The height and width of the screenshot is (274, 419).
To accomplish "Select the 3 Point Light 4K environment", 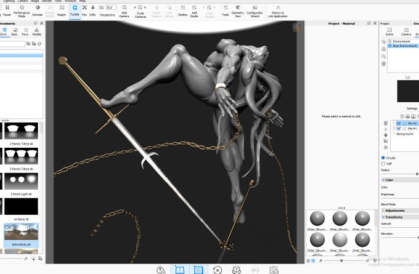I will click(x=21, y=184).
